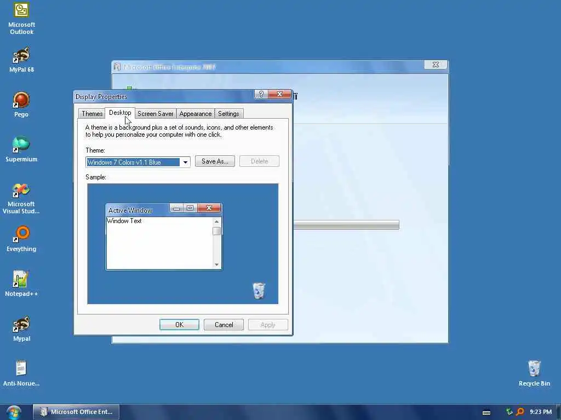Click the green arrows tray icon
The height and width of the screenshot is (420, 561).
coord(510,412)
